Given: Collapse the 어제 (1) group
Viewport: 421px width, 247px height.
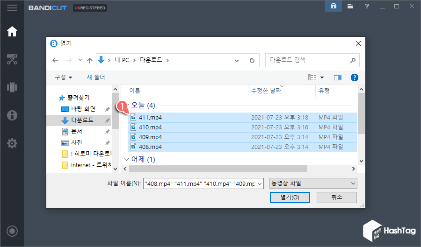Looking at the screenshot, I should 126,159.
